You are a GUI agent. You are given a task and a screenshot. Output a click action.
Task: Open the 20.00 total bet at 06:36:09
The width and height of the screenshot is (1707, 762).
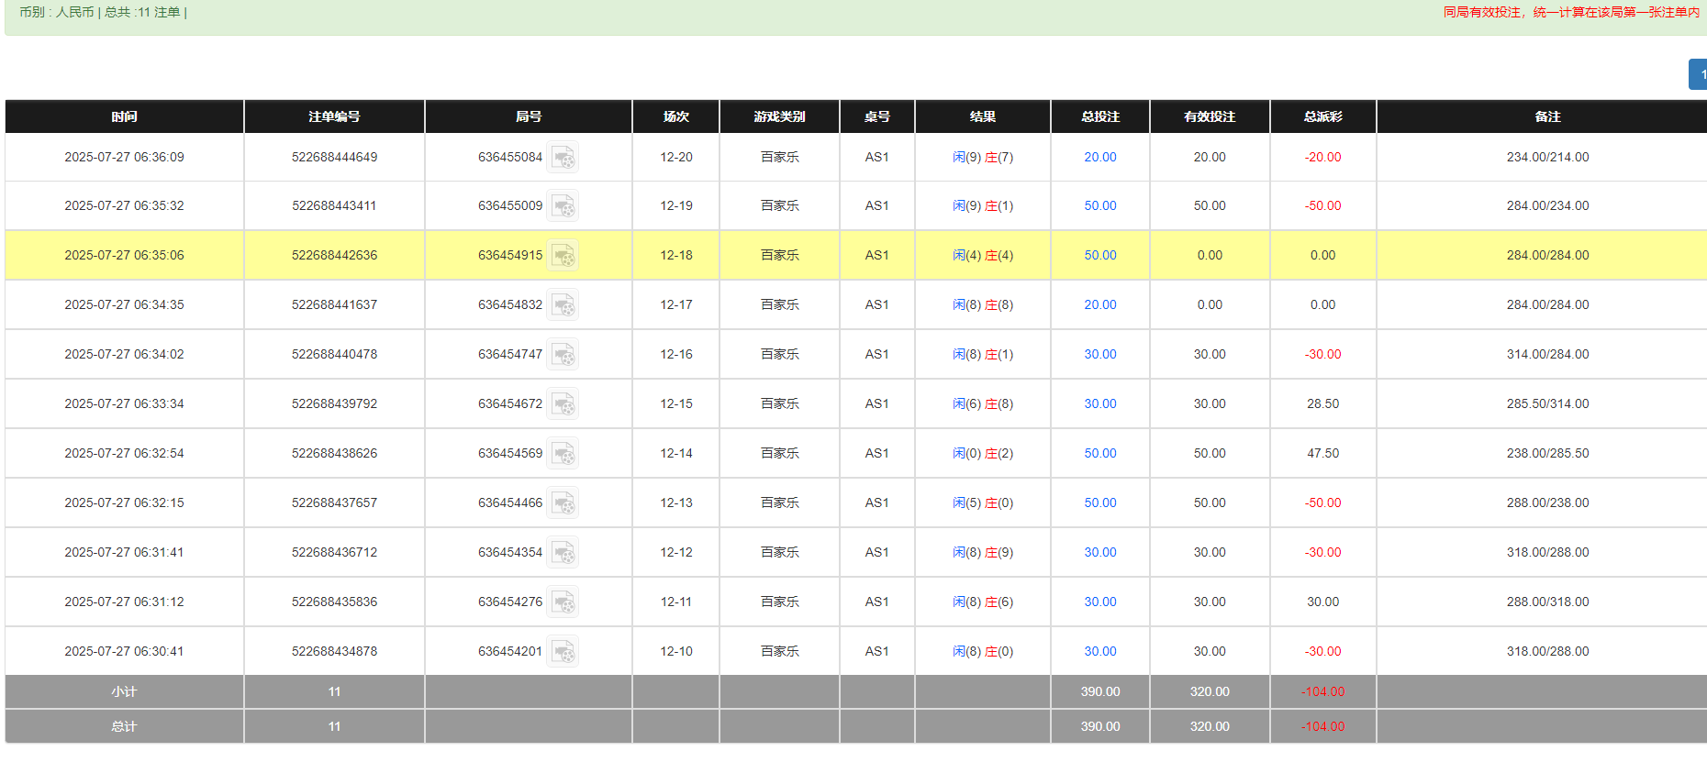pyautogui.click(x=1099, y=158)
